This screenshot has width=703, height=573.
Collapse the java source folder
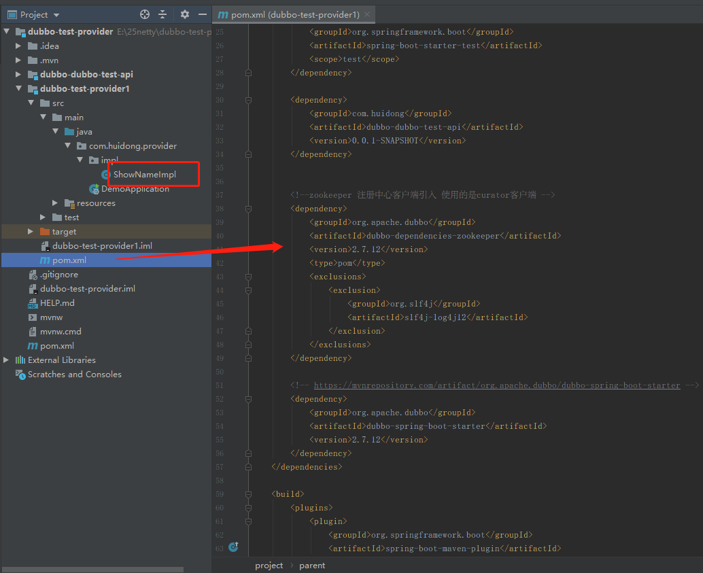(55, 131)
